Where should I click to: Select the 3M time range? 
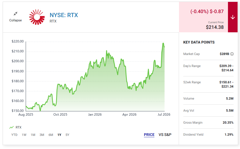(42, 135)
